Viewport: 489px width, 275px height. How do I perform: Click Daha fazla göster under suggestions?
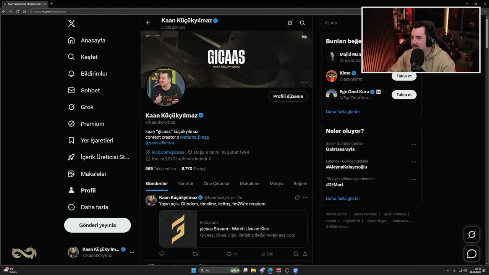click(x=343, y=112)
